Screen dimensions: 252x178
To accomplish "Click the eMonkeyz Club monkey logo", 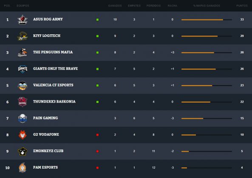I will pyautogui.click(x=23, y=151).
